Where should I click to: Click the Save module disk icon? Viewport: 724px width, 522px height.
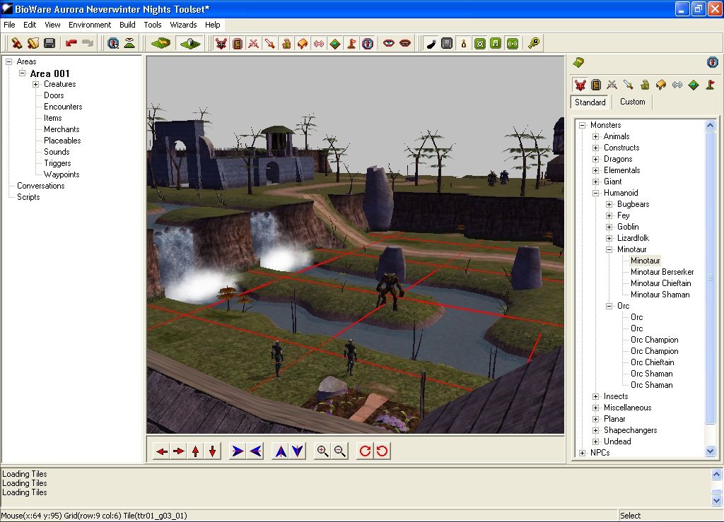tap(49, 44)
